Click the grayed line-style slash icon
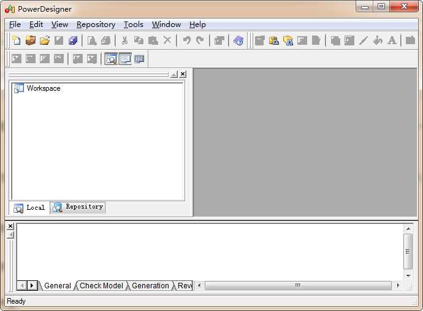Screen dimensions: 423x311 pos(363,40)
